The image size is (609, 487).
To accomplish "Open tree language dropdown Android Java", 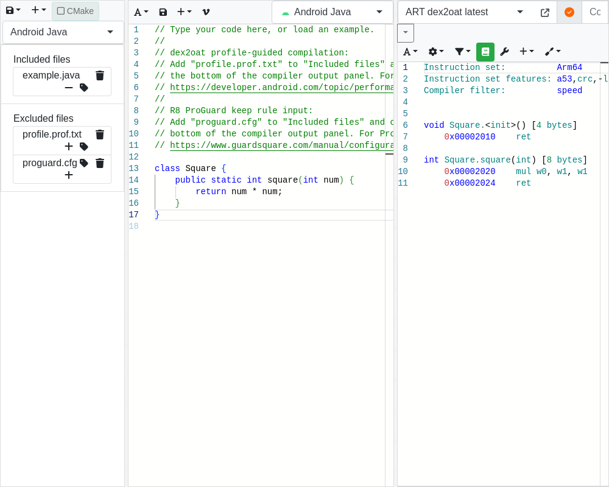I will 63,32.
